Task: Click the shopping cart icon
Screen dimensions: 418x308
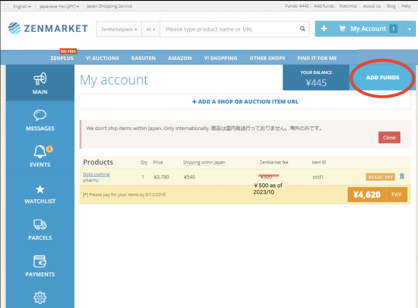Action: pos(342,28)
